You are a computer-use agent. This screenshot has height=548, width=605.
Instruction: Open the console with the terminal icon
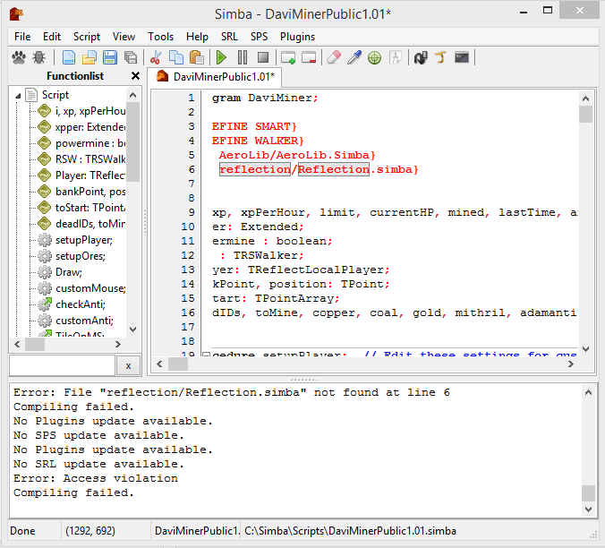(462, 58)
